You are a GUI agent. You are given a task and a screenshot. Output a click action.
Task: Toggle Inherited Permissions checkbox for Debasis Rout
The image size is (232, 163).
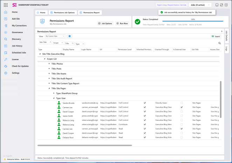(x=145, y=137)
